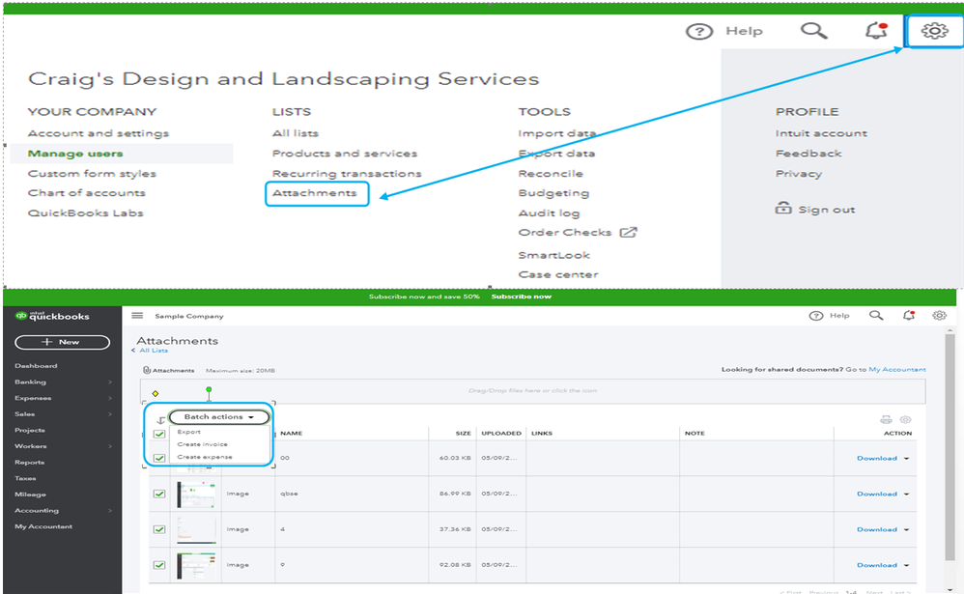Click the Drag/Drop files upload area
The width and height of the screenshot is (964, 594).
tap(532, 391)
